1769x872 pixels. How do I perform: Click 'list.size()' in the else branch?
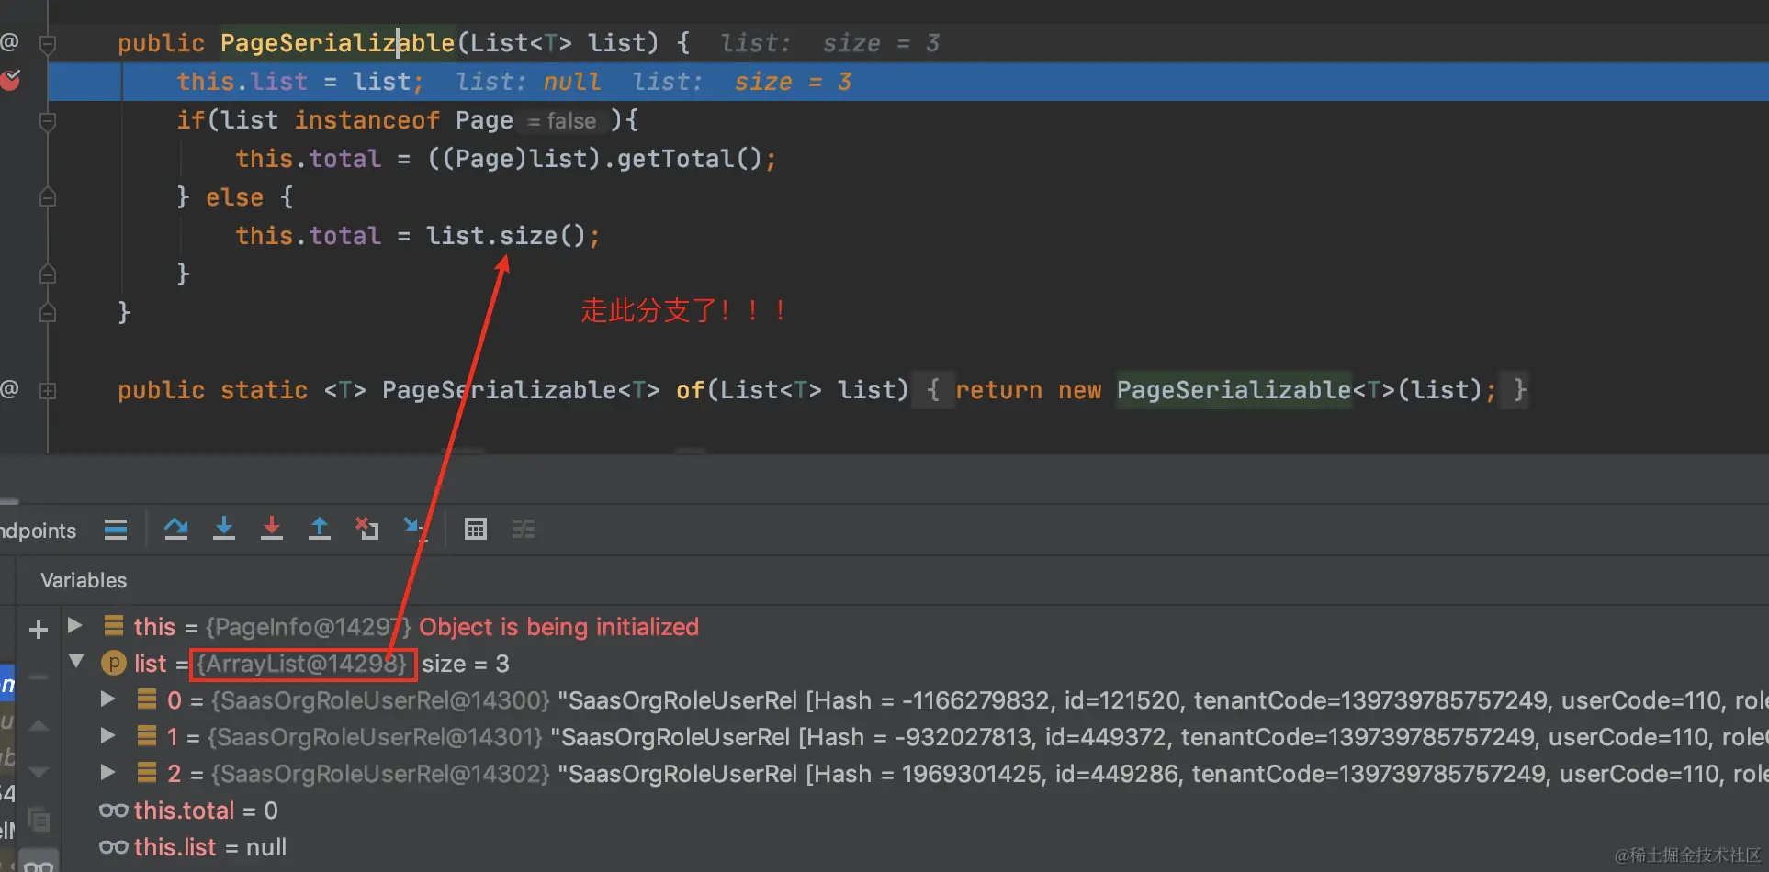505,236
